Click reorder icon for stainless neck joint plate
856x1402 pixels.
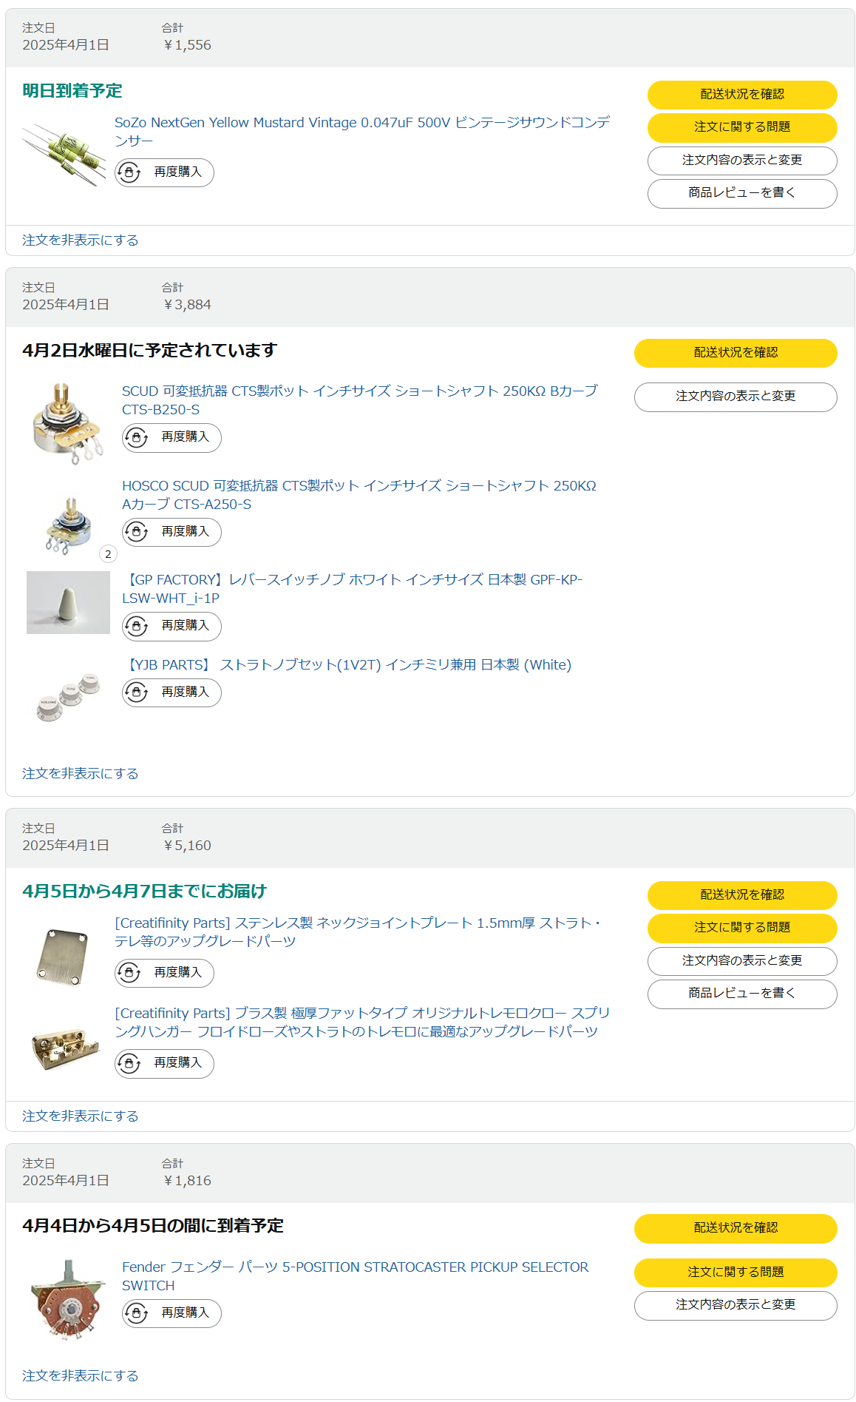coord(129,973)
